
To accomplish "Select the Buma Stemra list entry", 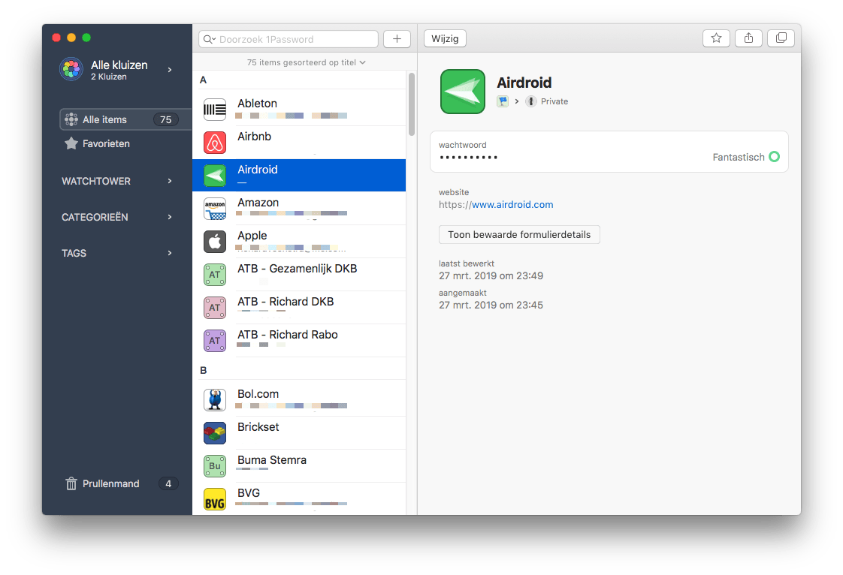I will (299, 466).
